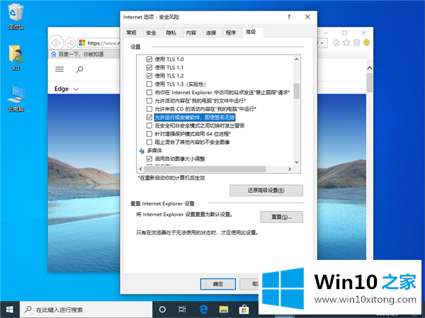Viewport: 425px width, 318px height.
Task: Click the IE favorites star icon
Action: pyautogui.click(x=346, y=42)
